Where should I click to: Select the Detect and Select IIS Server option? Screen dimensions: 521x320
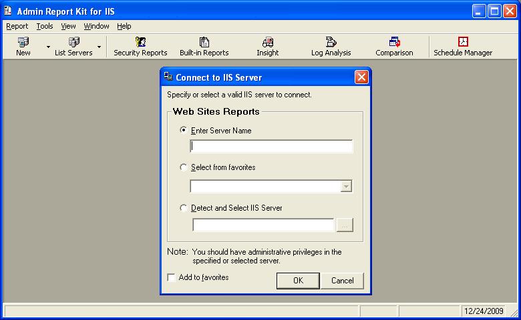183,208
